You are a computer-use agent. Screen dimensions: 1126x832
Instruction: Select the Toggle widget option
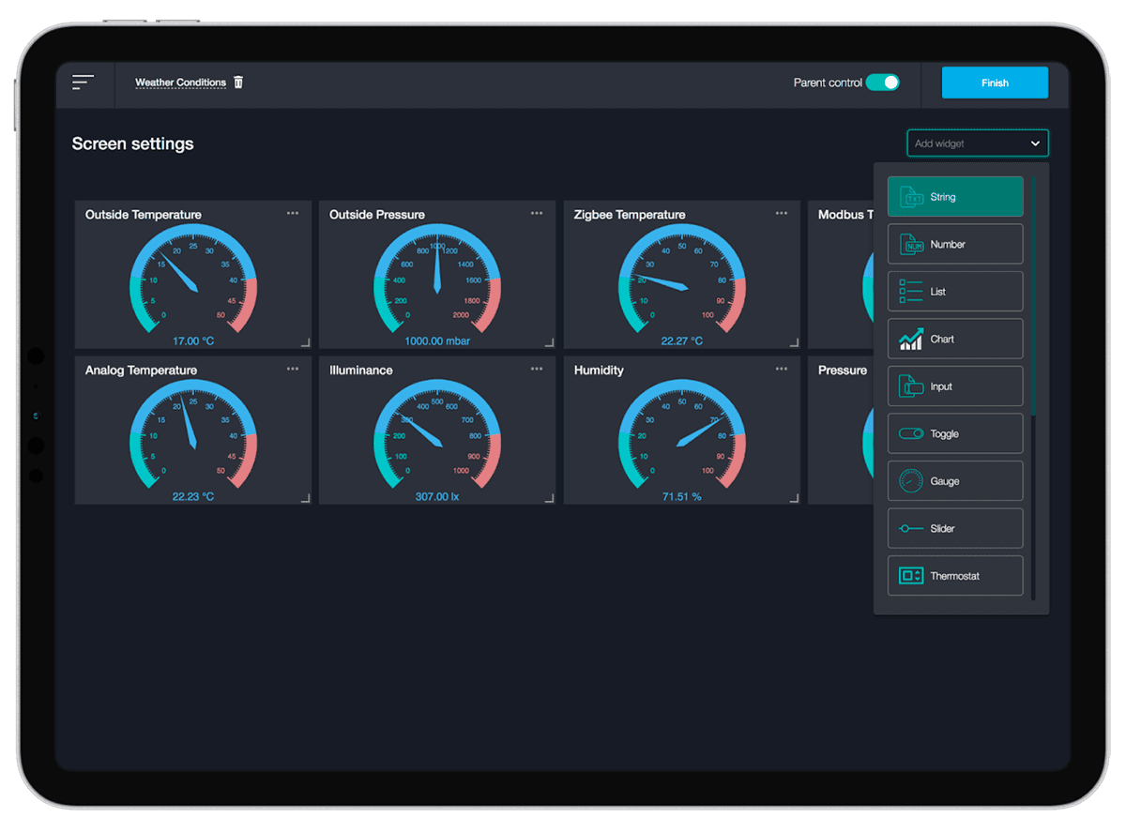pyautogui.click(x=955, y=433)
